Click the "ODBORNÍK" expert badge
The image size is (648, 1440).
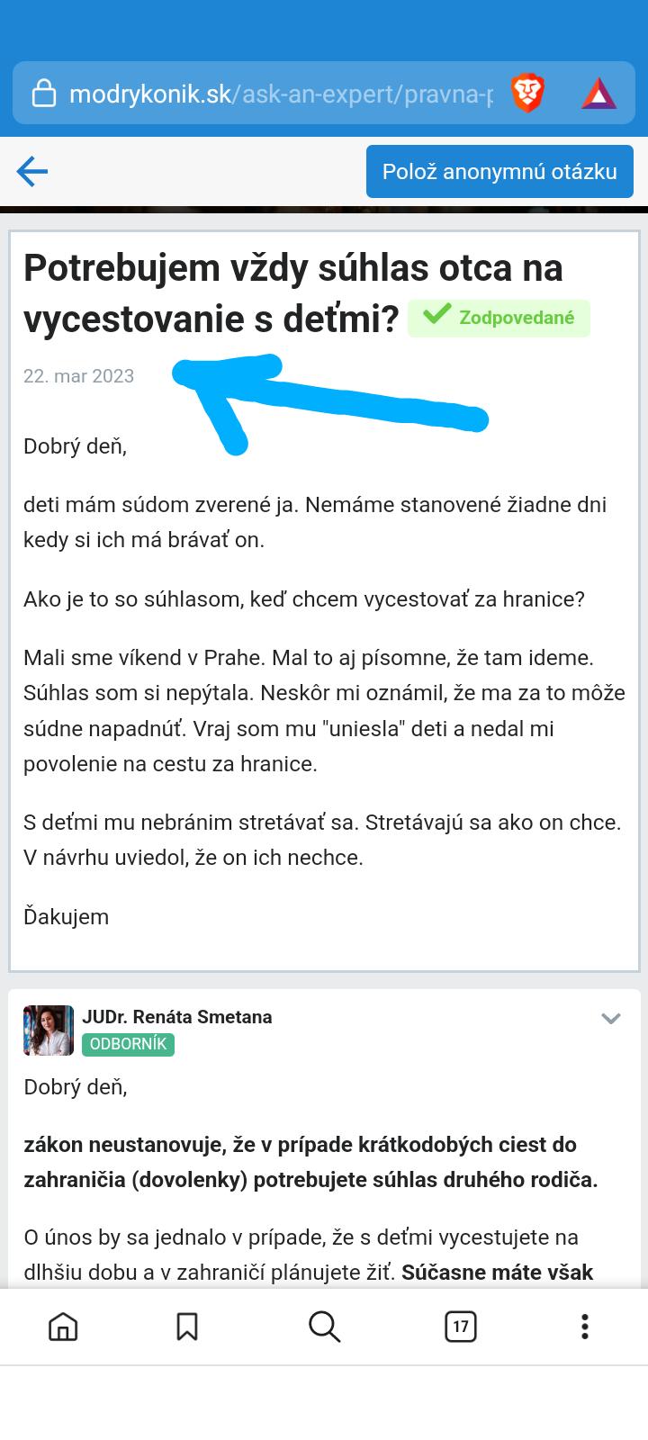tap(128, 1044)
